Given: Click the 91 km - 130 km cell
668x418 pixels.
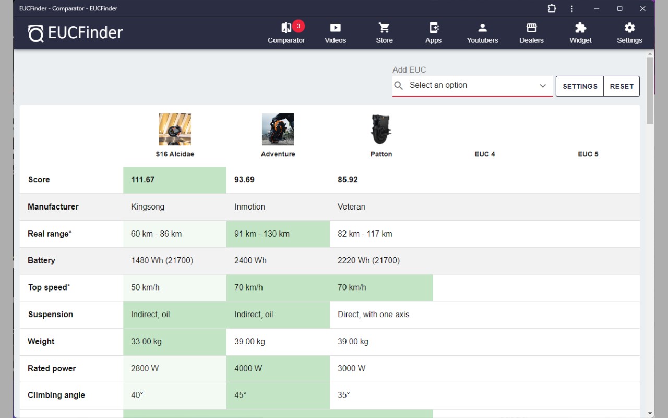Looking at the screenshot, I should click(x=278, y=234).
